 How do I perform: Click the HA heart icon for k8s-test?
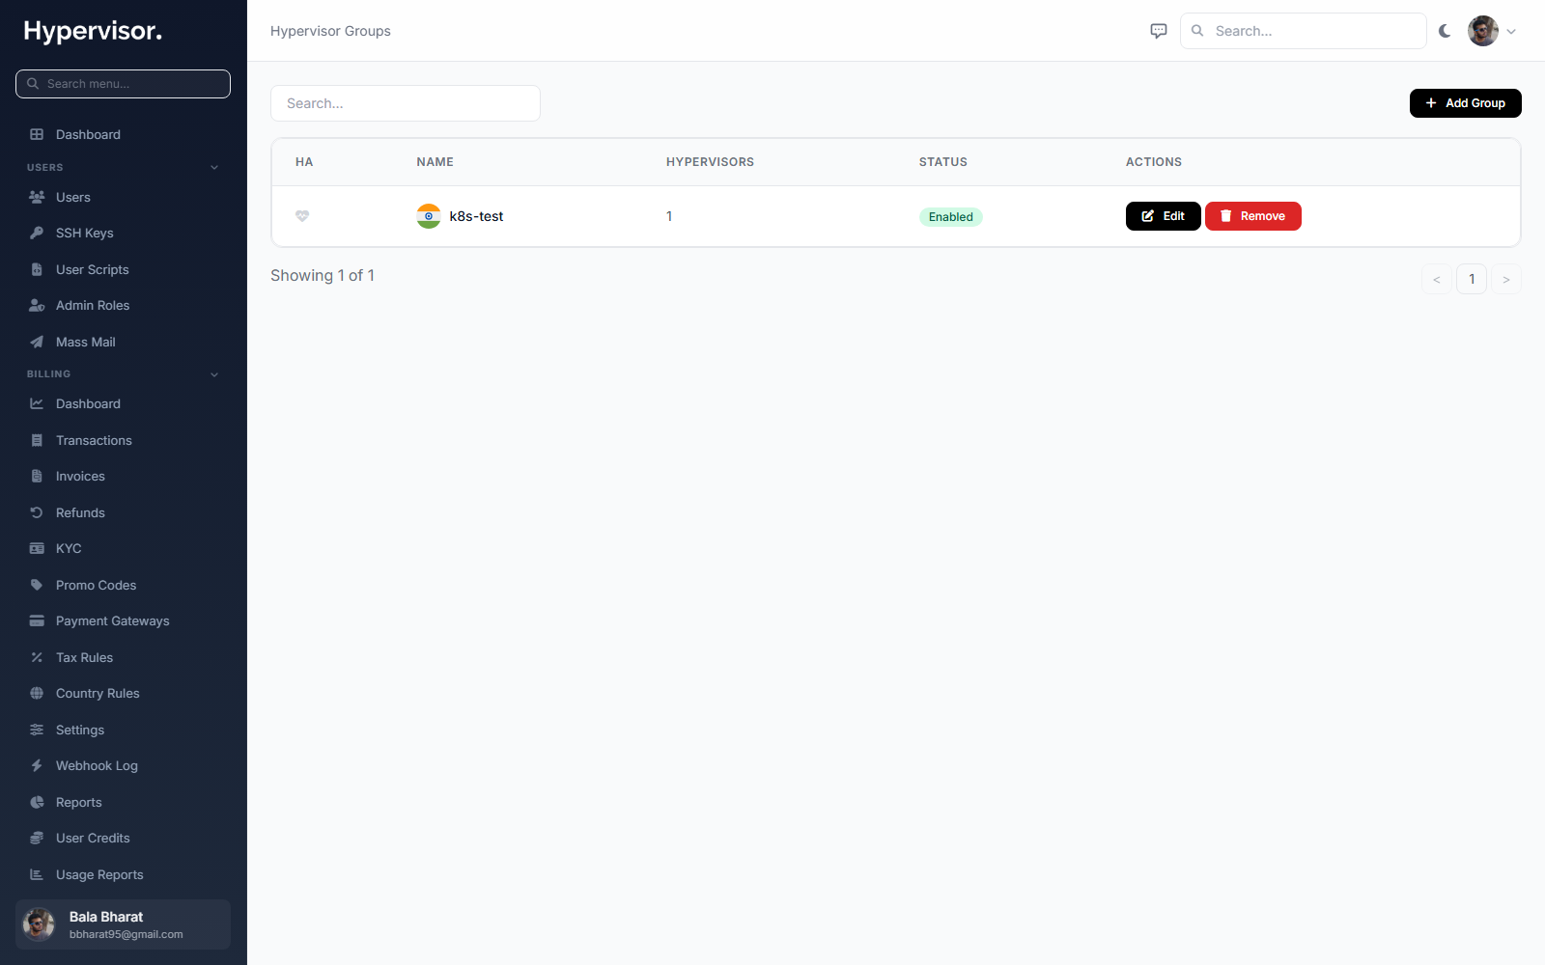302,216
